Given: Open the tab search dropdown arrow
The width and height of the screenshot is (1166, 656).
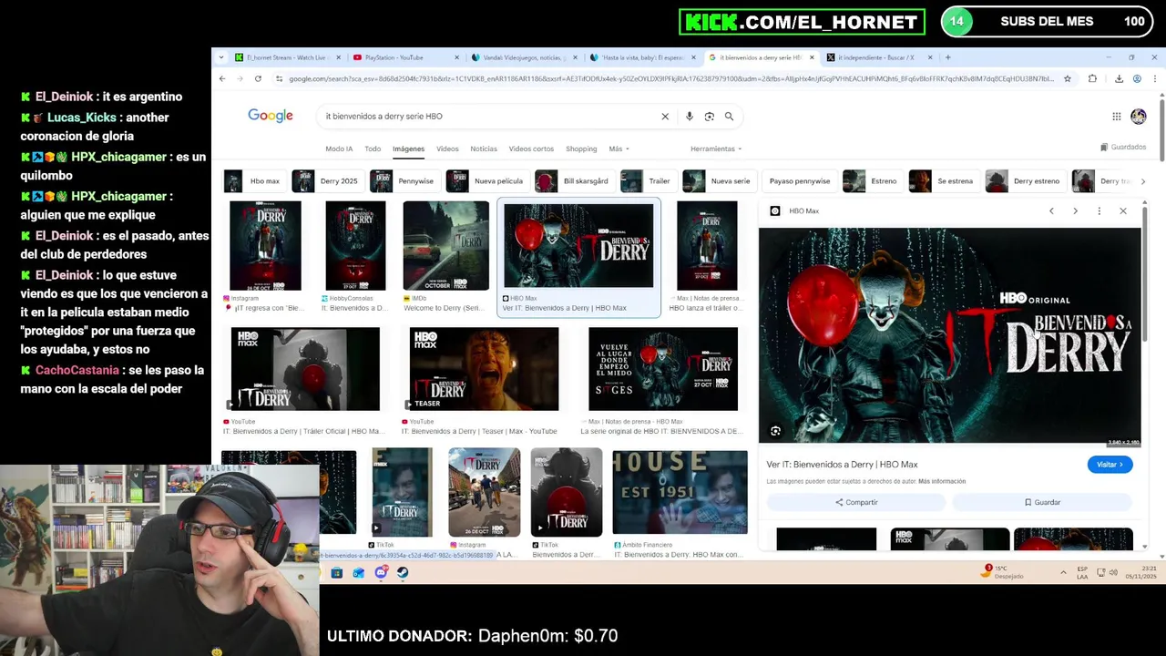Looking at the screenshot, I should pyautogui.click(x=220, y=57).
